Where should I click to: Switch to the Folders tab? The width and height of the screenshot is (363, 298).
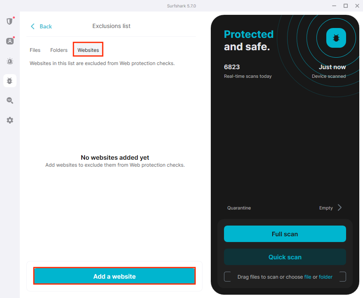coord(59,50)
